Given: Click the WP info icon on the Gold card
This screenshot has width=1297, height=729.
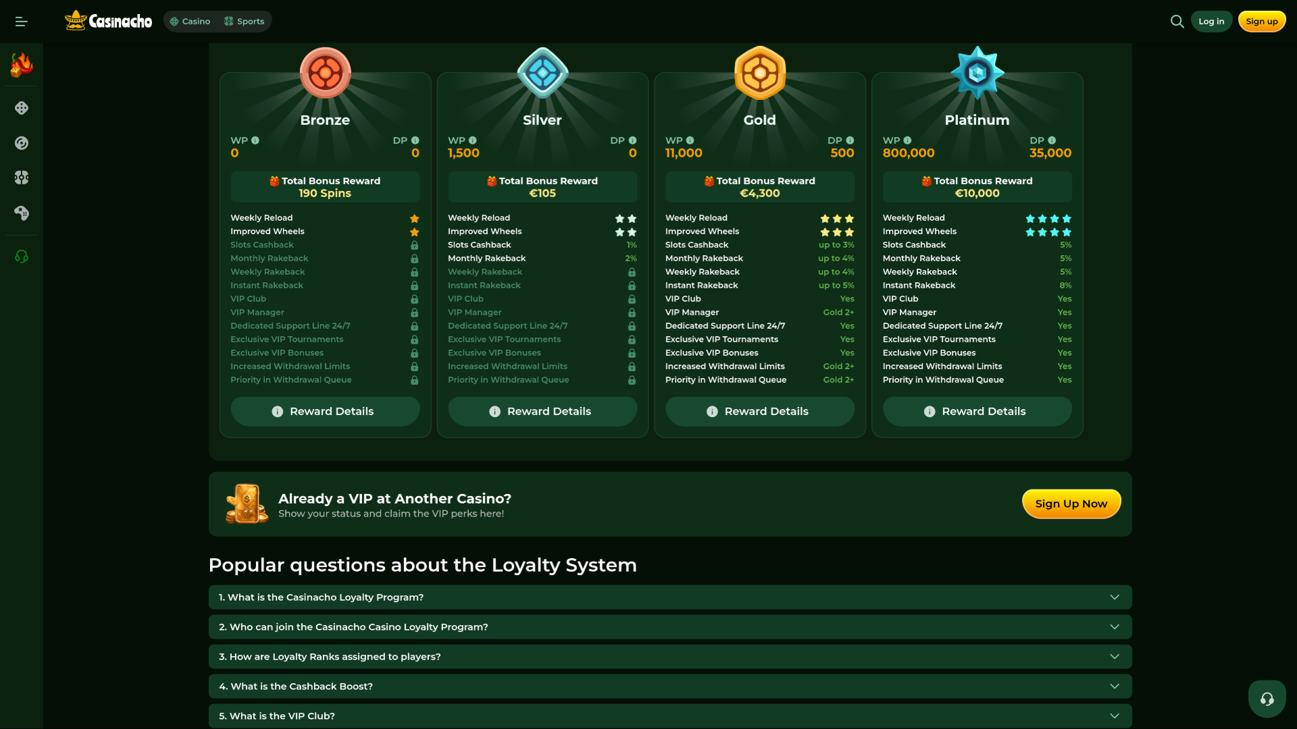Looking at the screenshot, I should pos(690,140).
